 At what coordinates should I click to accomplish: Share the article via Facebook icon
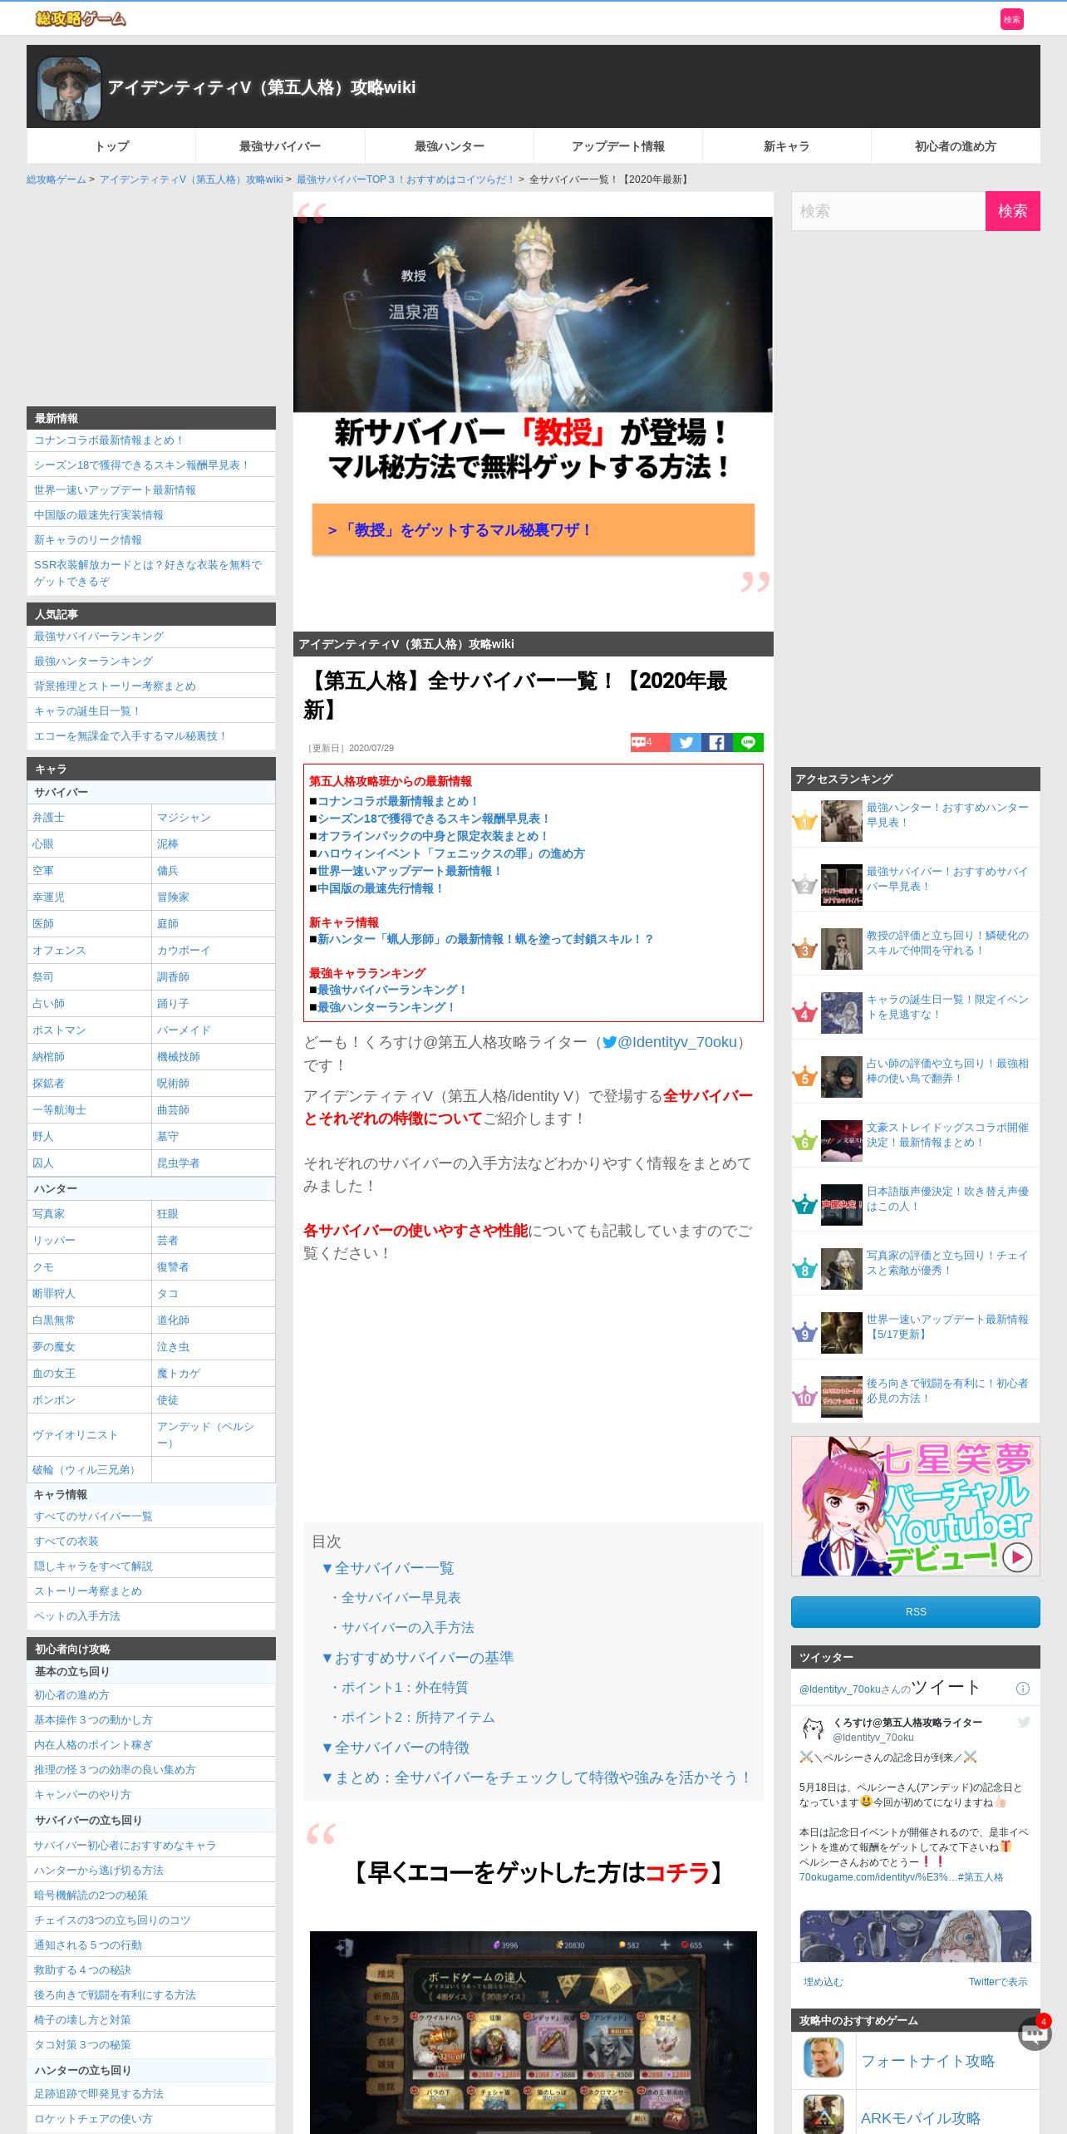(716, 742)
